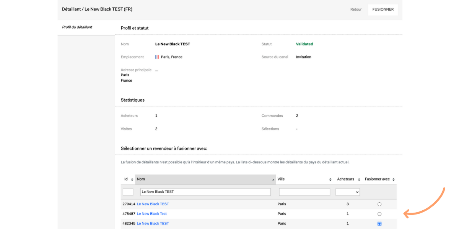Click the Ville filter input field
Screen dimensions: 459x229
[304, 192]
